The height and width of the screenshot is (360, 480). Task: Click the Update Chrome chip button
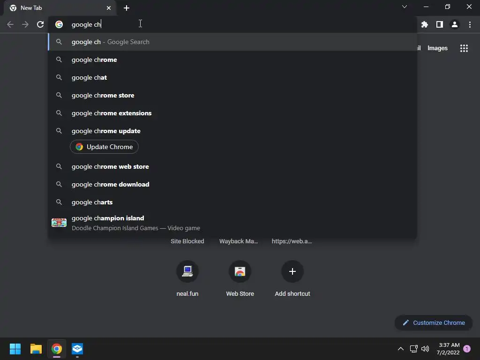point(104,147)
